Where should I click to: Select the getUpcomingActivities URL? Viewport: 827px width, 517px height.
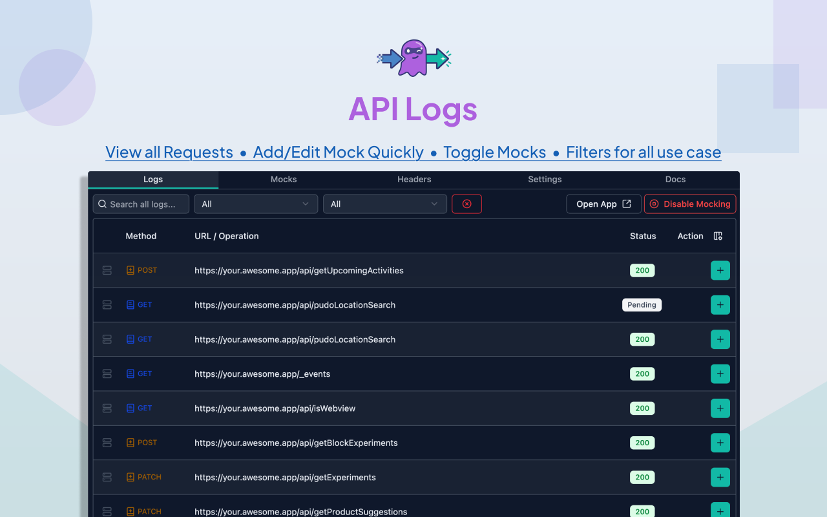(x=299, y=271)
